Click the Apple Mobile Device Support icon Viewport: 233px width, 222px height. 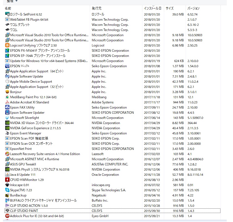click(x=7, y=82)
